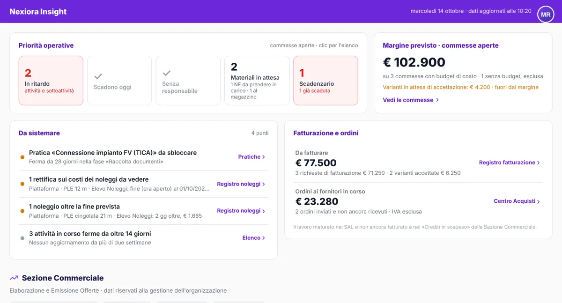Click the '€ 23.280' ordini value
562x303 pixels.
tap(317, 201)
